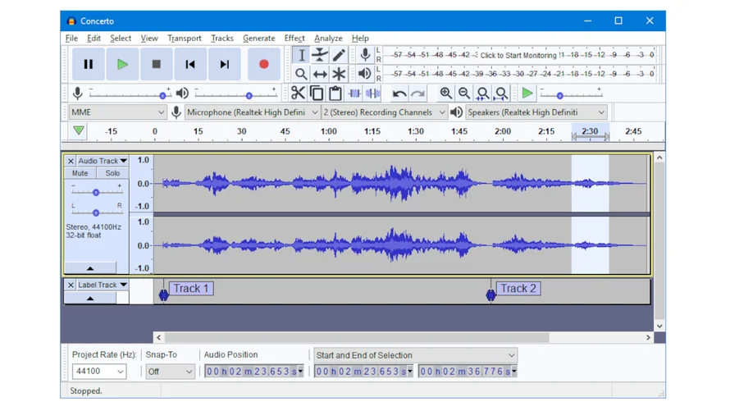
Task: Select the Envelope tool
Action: coord(320,55)
